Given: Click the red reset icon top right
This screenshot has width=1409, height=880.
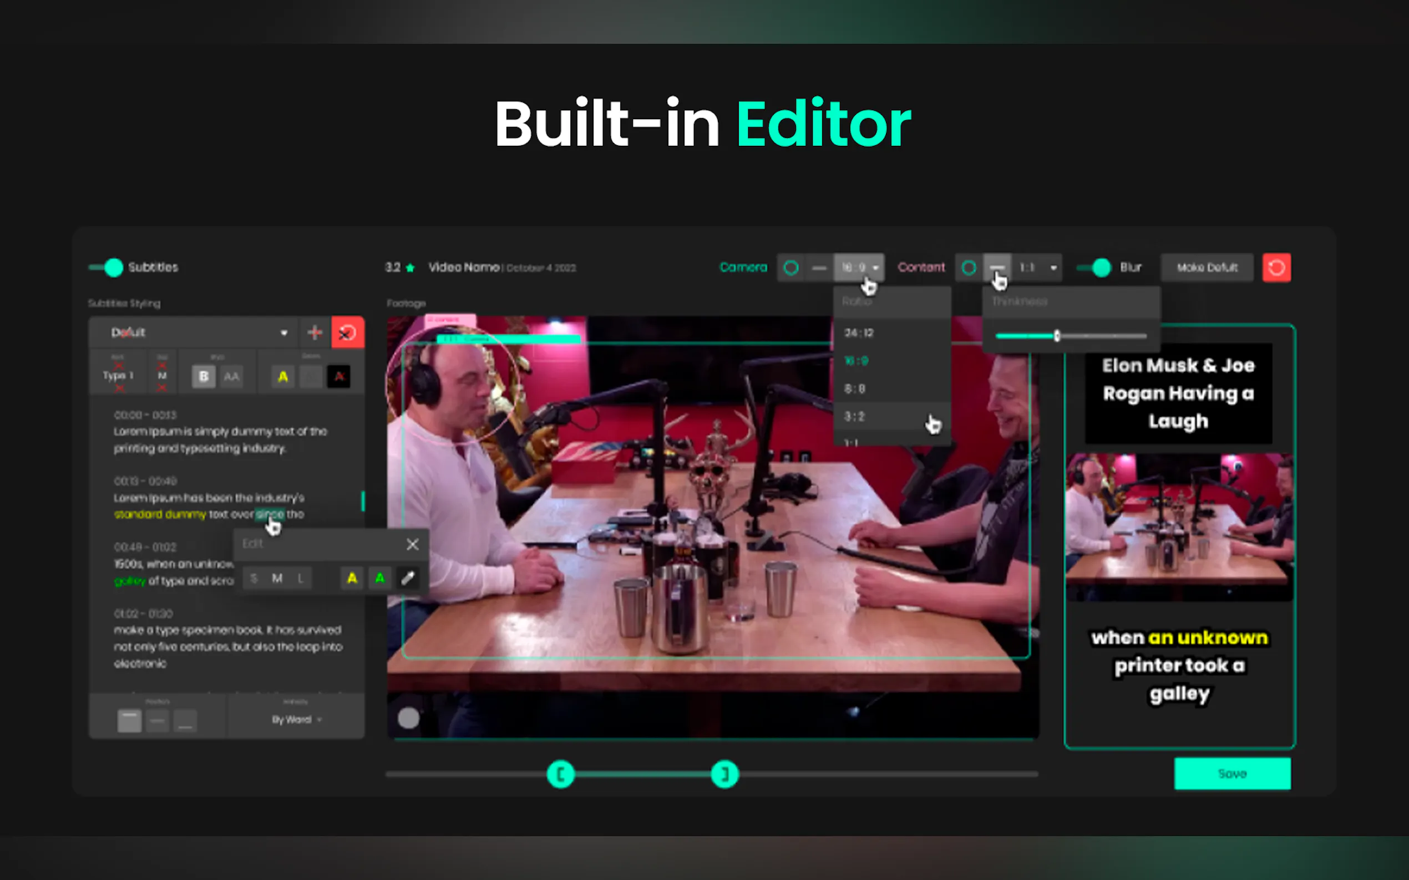Looking at the screenshot, I should pyautogui.click(x=1276, y=268).
